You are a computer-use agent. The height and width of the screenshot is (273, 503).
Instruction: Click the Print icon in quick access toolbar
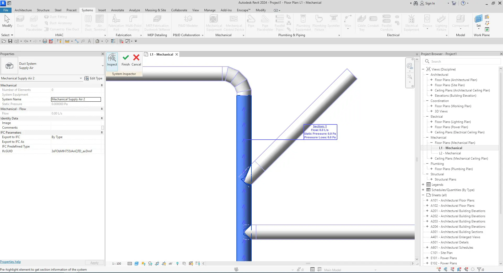click(45, 41)
